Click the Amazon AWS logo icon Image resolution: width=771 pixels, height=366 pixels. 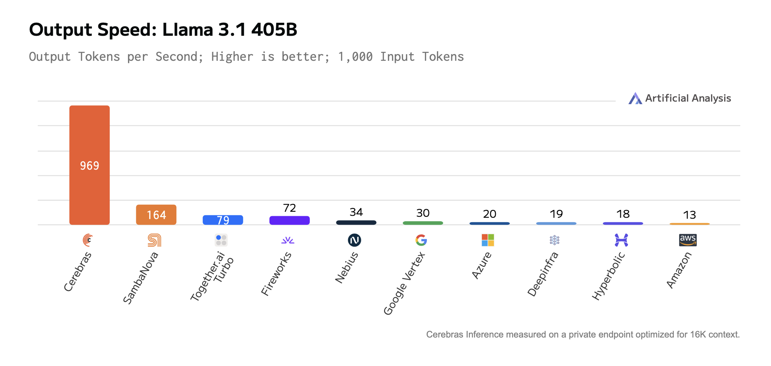point(688,240)
